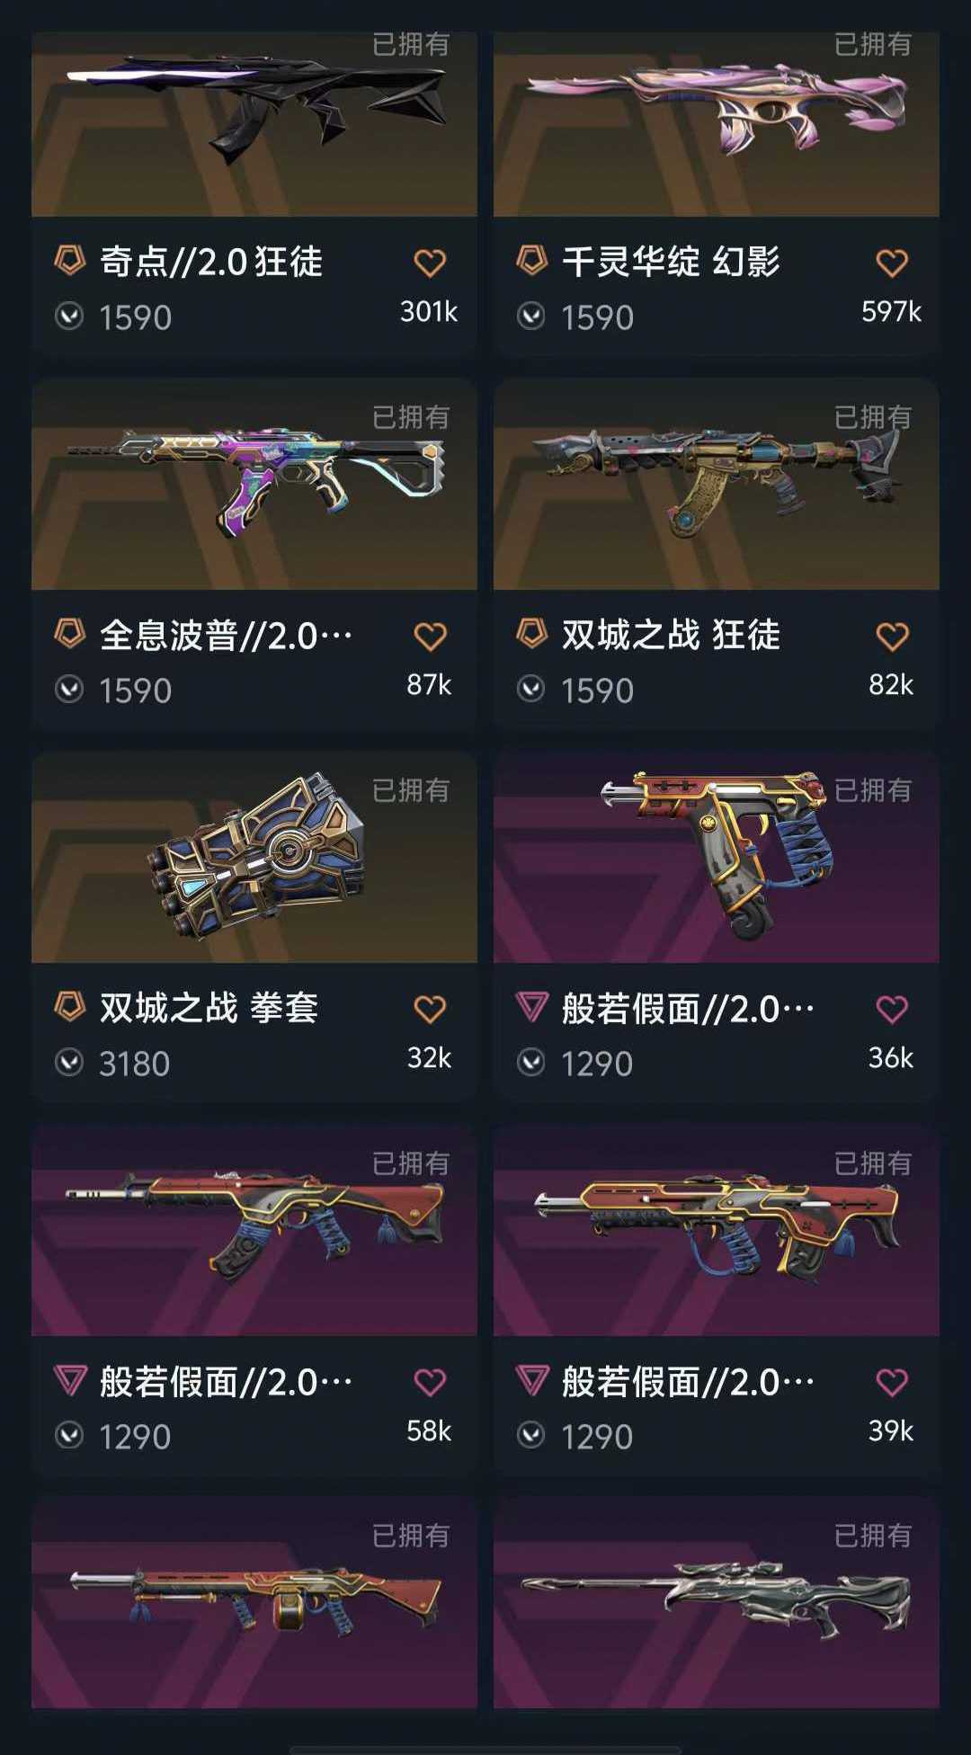Image resolution: width=971 pixels, height=1755 pixels.
Task: Favorite the 奇点//2.0 狂徒 skin heart
Action: click(430, 263)
